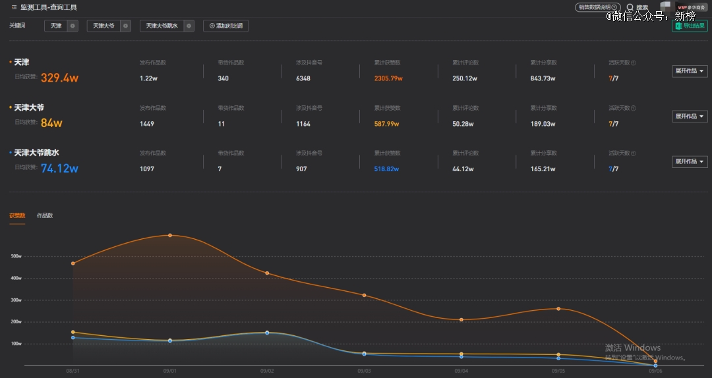
Task: Click help icon beside 天津大爷 活跃天数
Action: pyautogui.click(x=634, y=108)
